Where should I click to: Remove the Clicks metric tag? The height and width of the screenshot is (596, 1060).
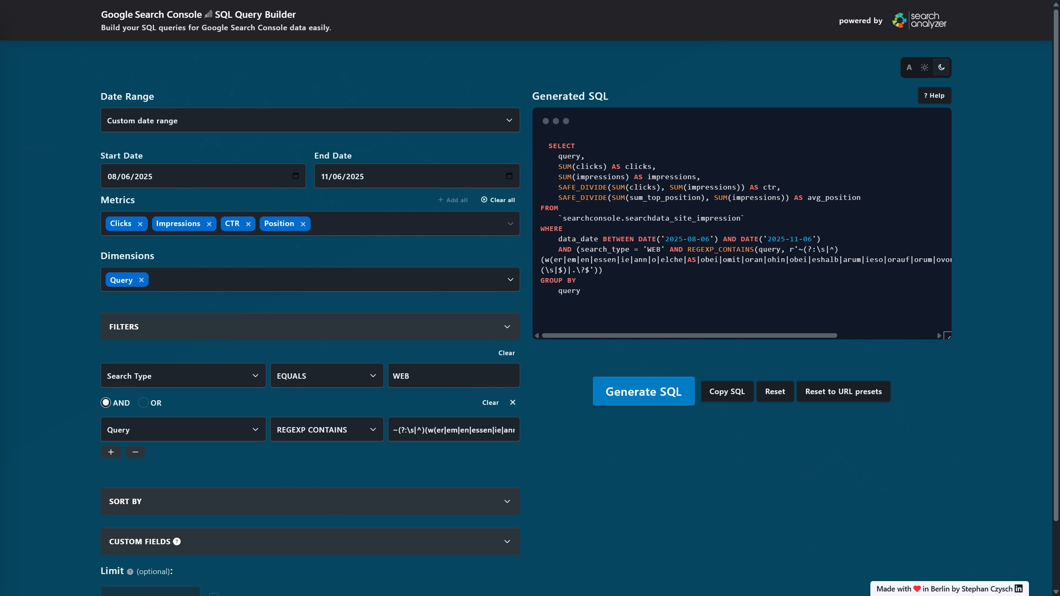(x=140, y=224)
